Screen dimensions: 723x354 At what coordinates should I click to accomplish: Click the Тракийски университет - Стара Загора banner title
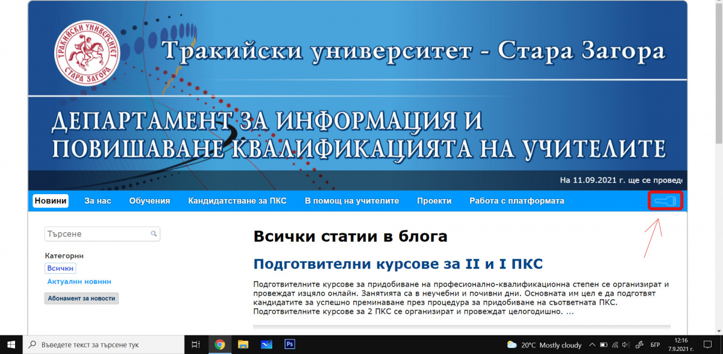pos(414,51)
